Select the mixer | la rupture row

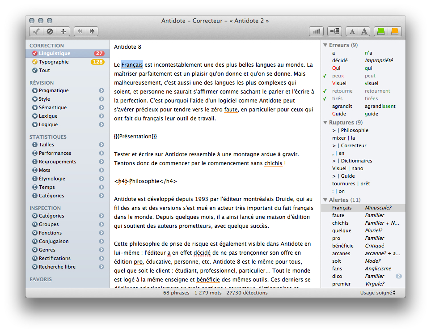point(363,138)
